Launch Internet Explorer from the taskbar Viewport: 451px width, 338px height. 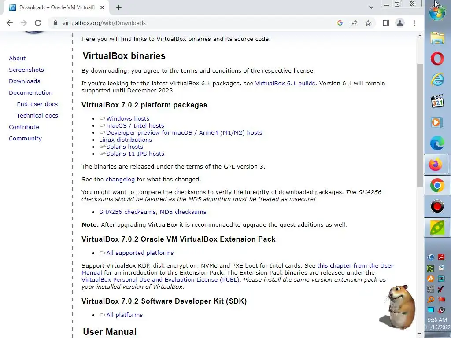click(x=437, y=80)
